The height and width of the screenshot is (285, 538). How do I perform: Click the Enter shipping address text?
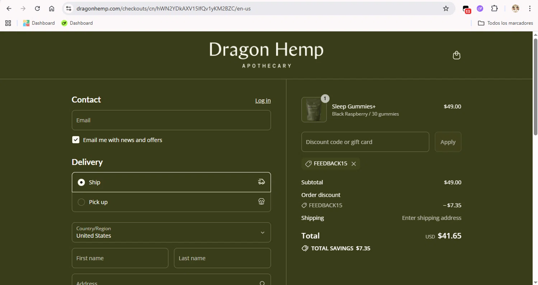(431, 218)
